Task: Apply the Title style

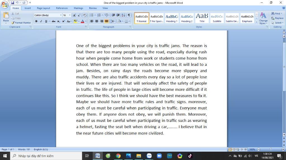Action: pyautogui.click(x=202, y=18)
